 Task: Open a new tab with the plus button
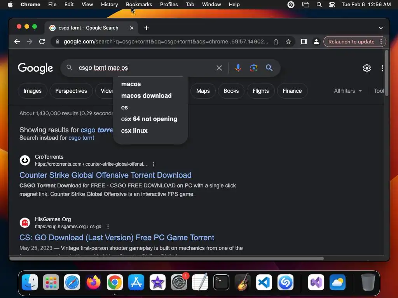147,28
